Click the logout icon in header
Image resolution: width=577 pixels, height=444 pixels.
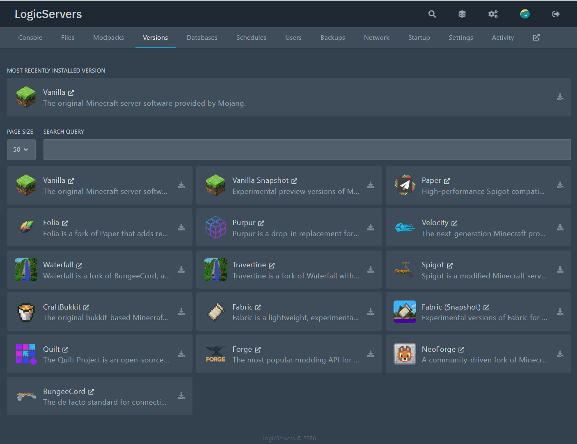point(556,14)
